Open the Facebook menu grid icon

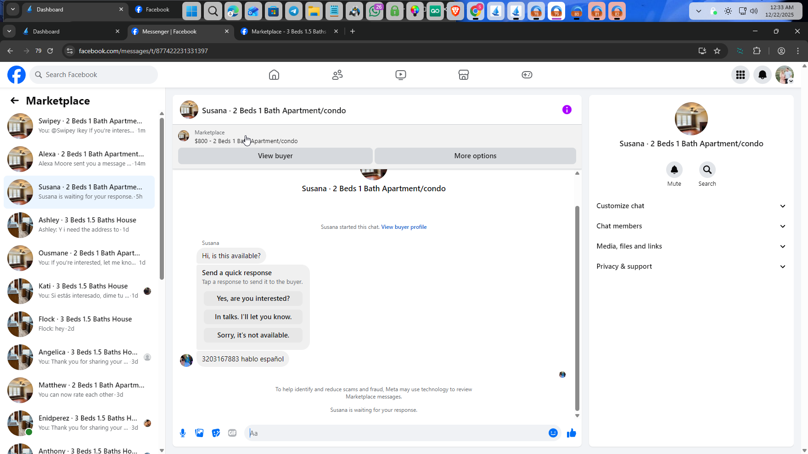click(741, 75)
